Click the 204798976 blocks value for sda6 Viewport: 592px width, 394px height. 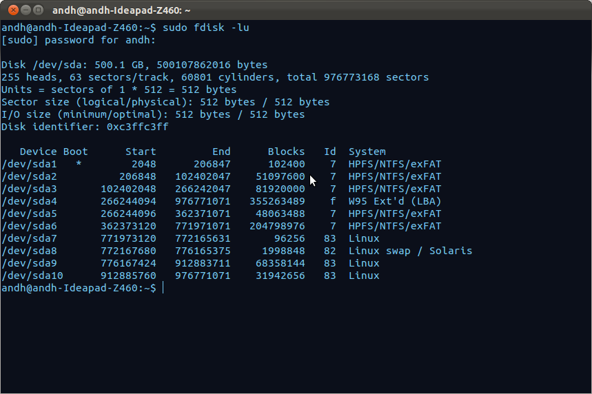(x=277, y=226)
